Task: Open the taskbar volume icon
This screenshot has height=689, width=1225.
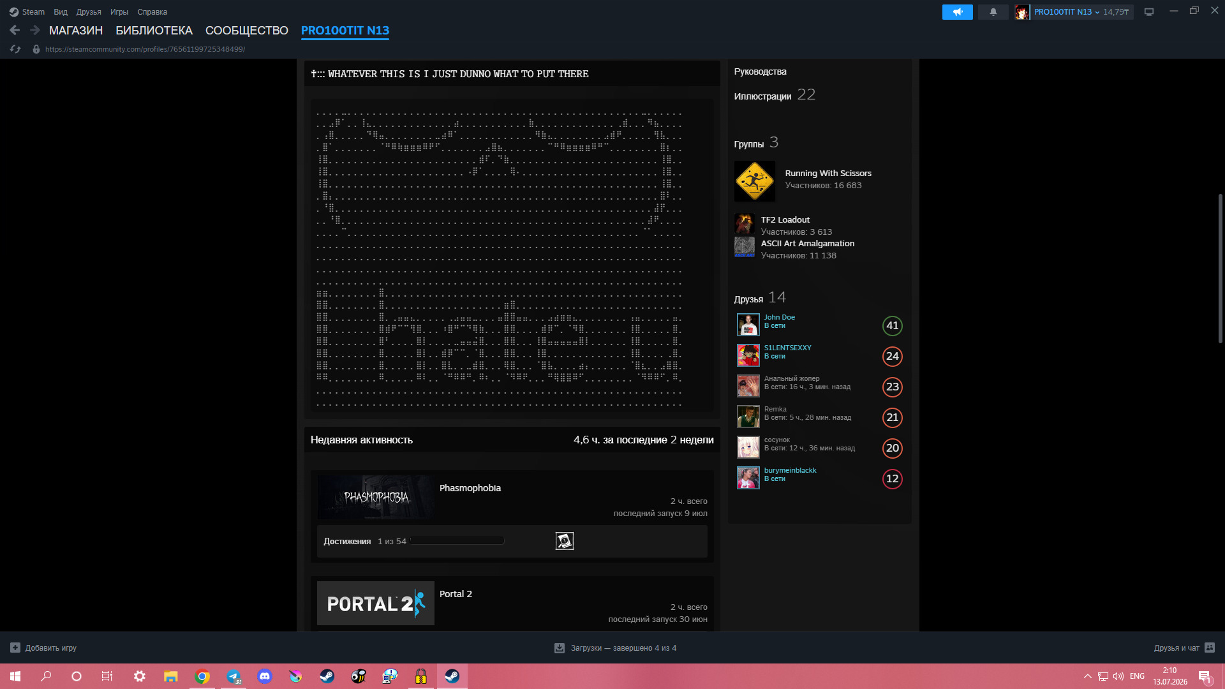Action: click(x=1118, y=676)
